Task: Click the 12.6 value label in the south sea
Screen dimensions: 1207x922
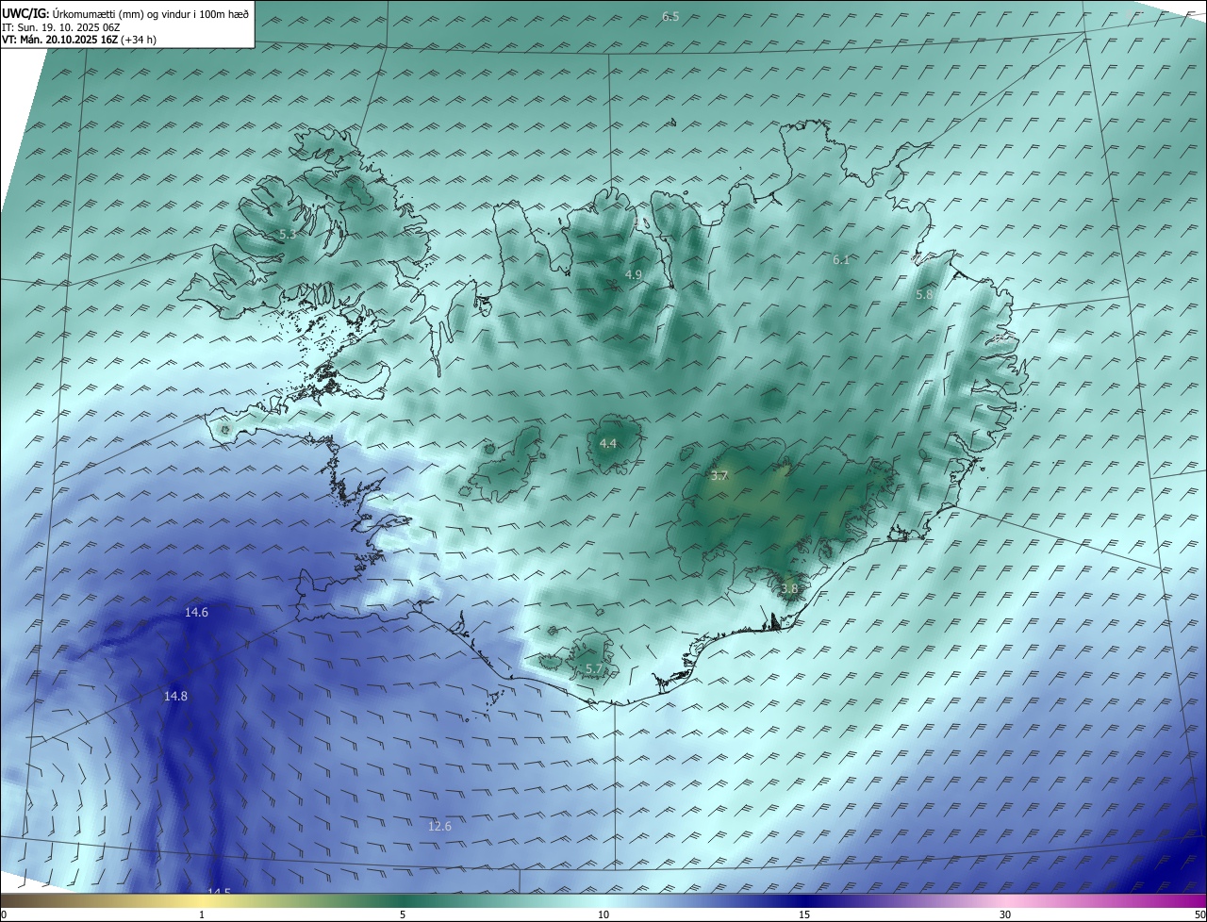Action: point(439,826)
